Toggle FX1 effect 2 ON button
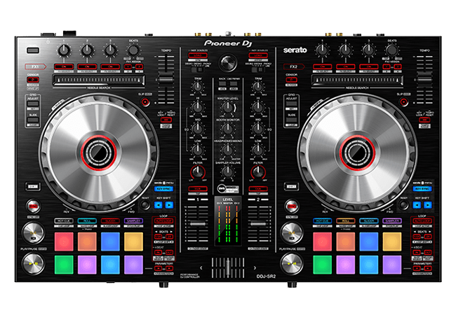 [87, 67]
